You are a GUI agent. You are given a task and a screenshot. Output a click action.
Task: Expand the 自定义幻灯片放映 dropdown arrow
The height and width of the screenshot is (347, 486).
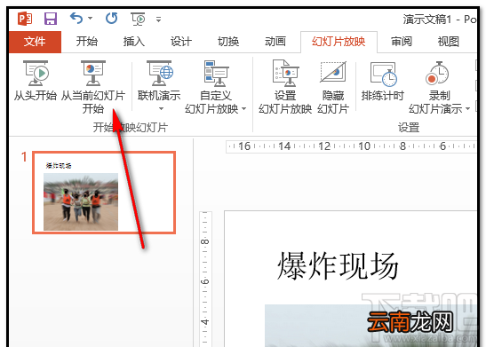pyautogui.click(x=243, y=108)
